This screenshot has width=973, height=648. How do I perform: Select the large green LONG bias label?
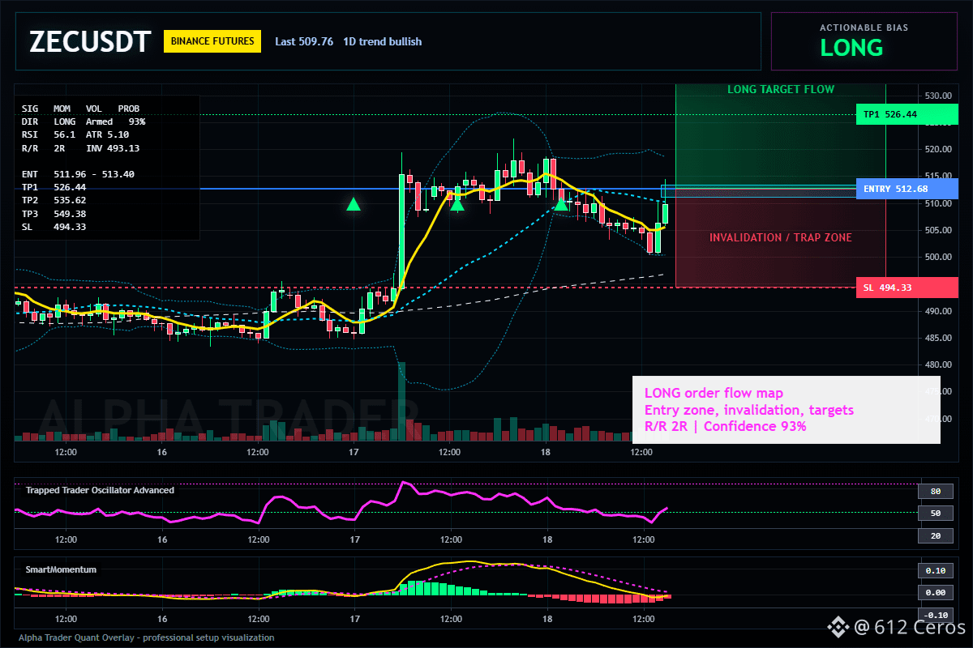click(x=851, y=48)
